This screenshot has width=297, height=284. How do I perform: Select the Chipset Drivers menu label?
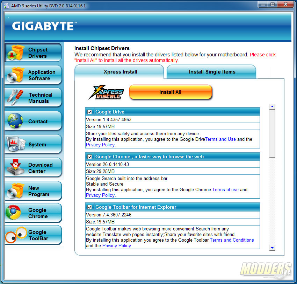coord(38,53)
